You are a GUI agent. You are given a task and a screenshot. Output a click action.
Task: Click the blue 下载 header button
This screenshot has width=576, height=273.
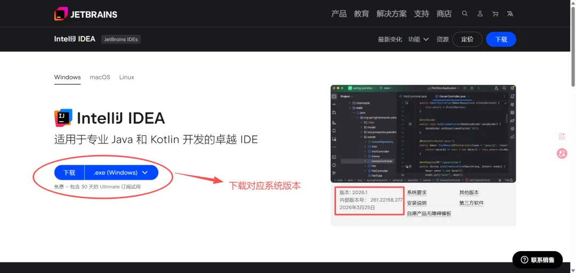(x=501, y=39)
